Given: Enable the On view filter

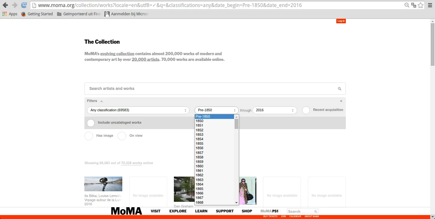Looking at the screenshot, I should click(122, 136).
